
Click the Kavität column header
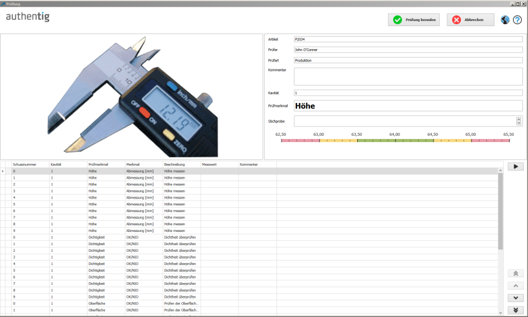pyautogui.click(x=68, y=164)
